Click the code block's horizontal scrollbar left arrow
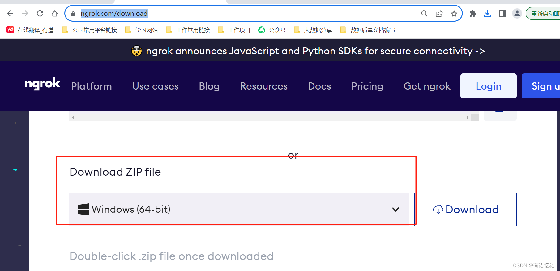Screen dimensions: 560x271 tap(73, 117)
